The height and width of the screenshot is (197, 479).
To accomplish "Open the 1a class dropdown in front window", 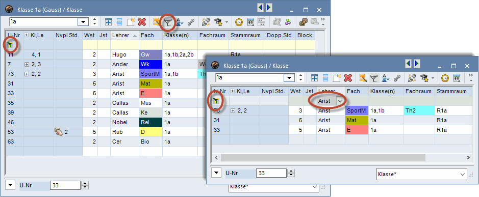I will 289,78.
